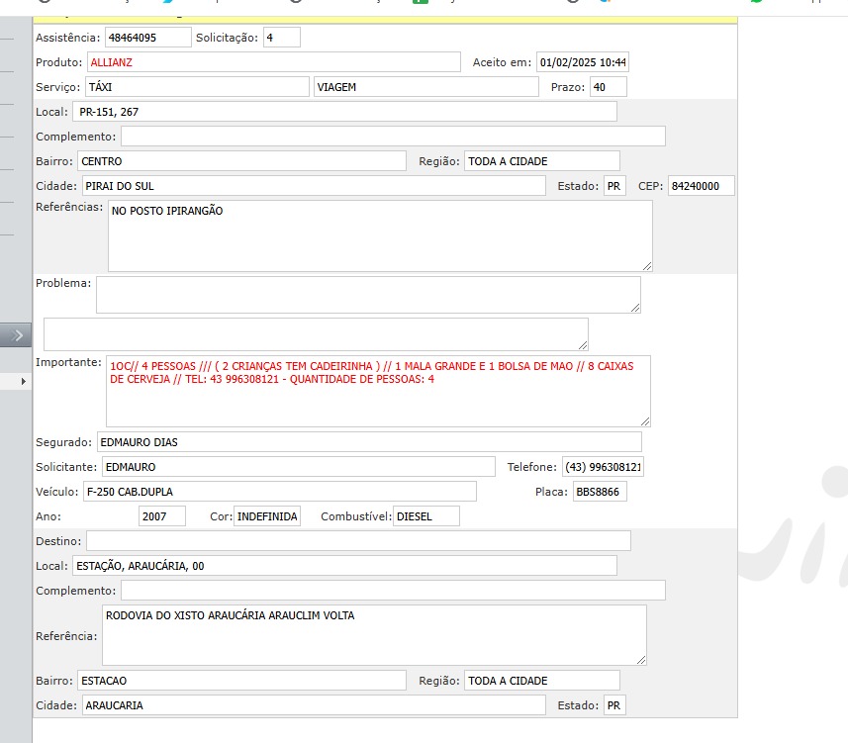Click the unlabeled textarea below Problema
Screen dimensions: 848x743
(316, 334)
